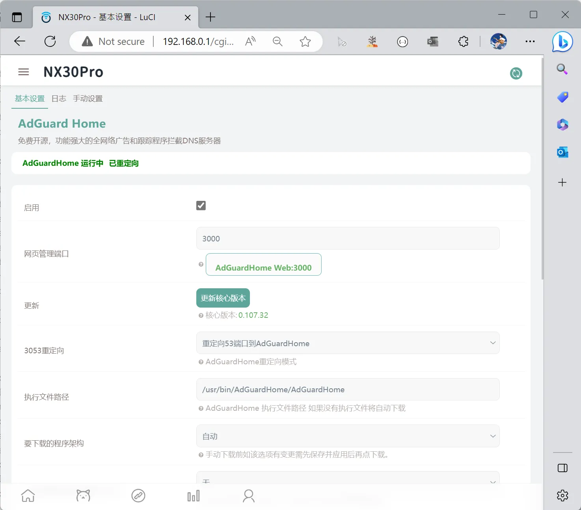Screen dimensions: 581x510
Task: Open a new browser tab
Action: 210,17
